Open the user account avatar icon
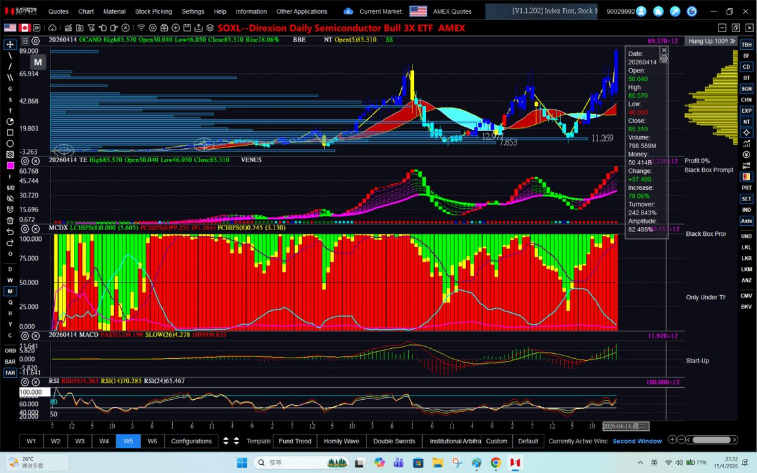The width and height of the screenshot is (757, 473). [x=641, y=11]
